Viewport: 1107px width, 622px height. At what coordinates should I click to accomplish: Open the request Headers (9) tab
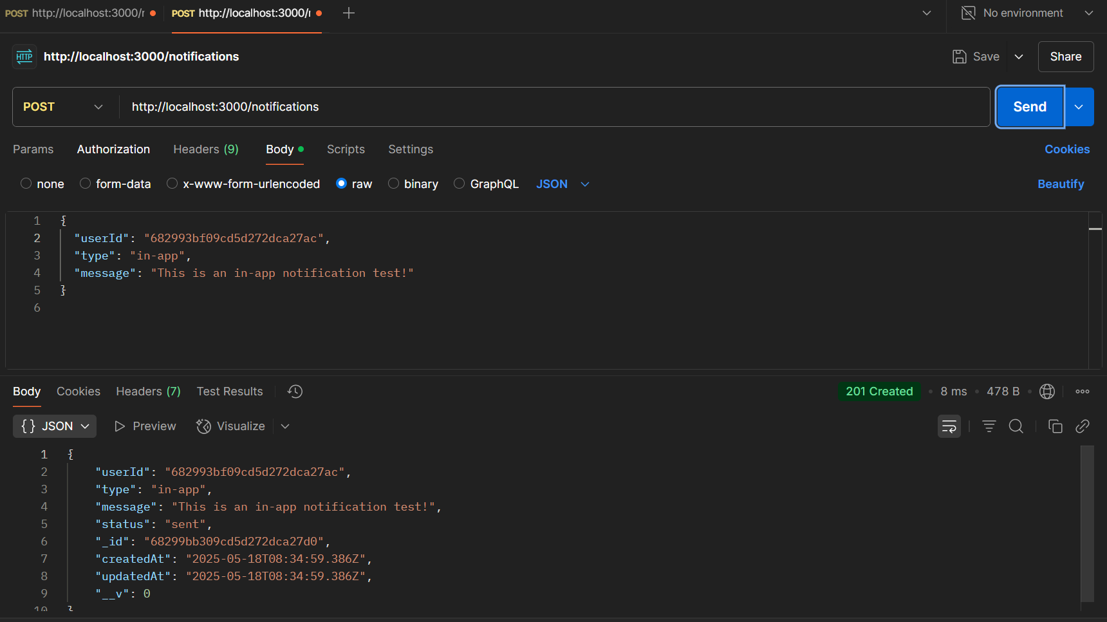206,149
